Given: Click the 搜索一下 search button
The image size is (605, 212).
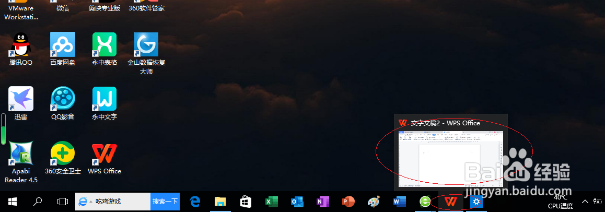Looking at the screenshot, I should coord(165,201).
